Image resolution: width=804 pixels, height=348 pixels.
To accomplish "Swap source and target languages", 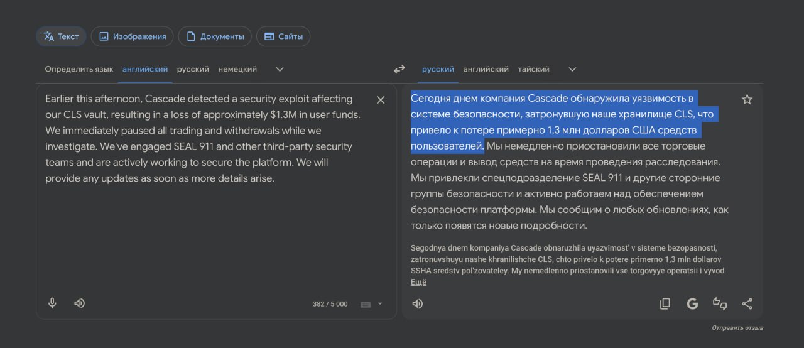I will pyautogui.click(x=399, y=69).
